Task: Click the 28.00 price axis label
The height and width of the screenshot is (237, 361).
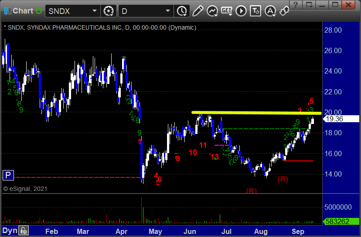Action: 333,30
